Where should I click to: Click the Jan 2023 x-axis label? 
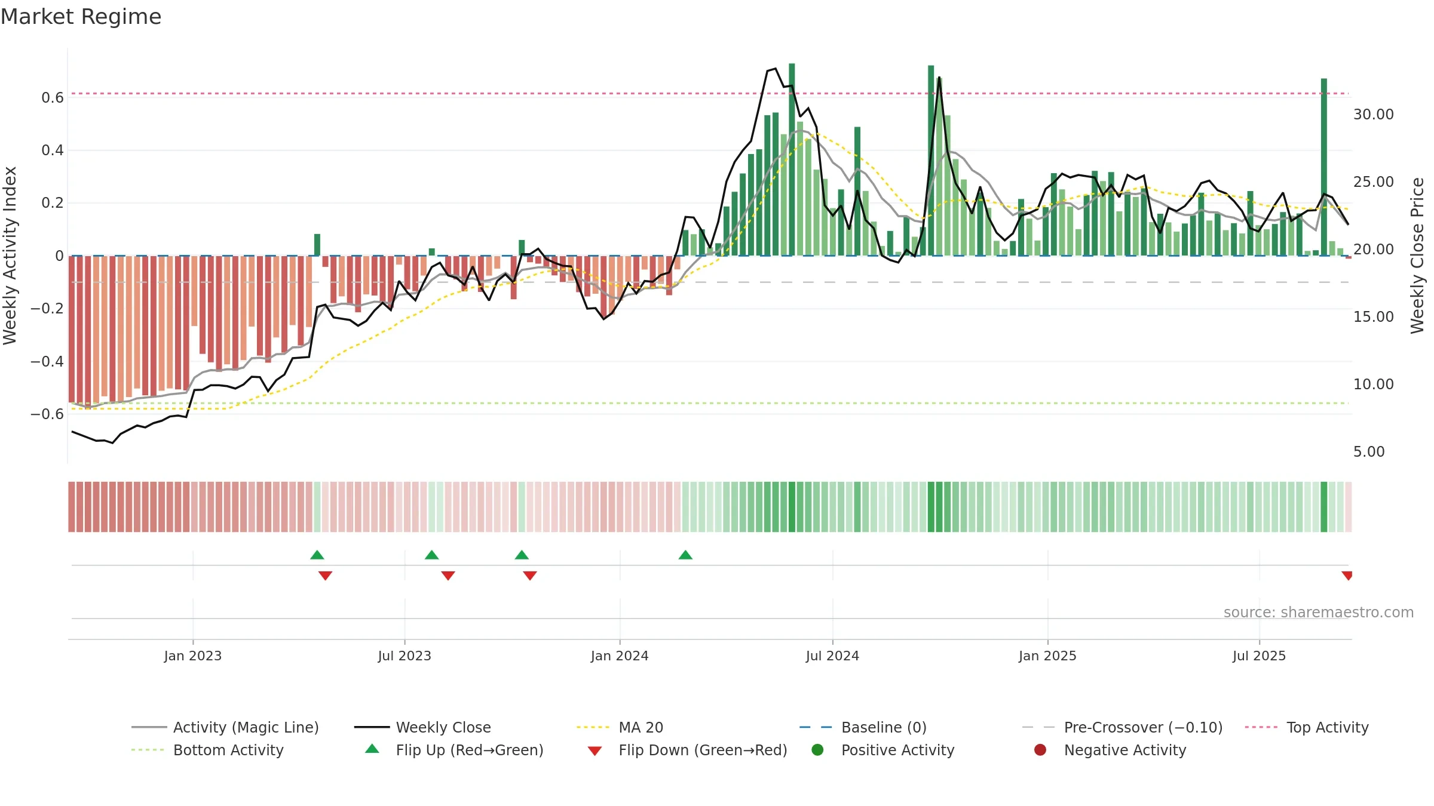[193, 656]
